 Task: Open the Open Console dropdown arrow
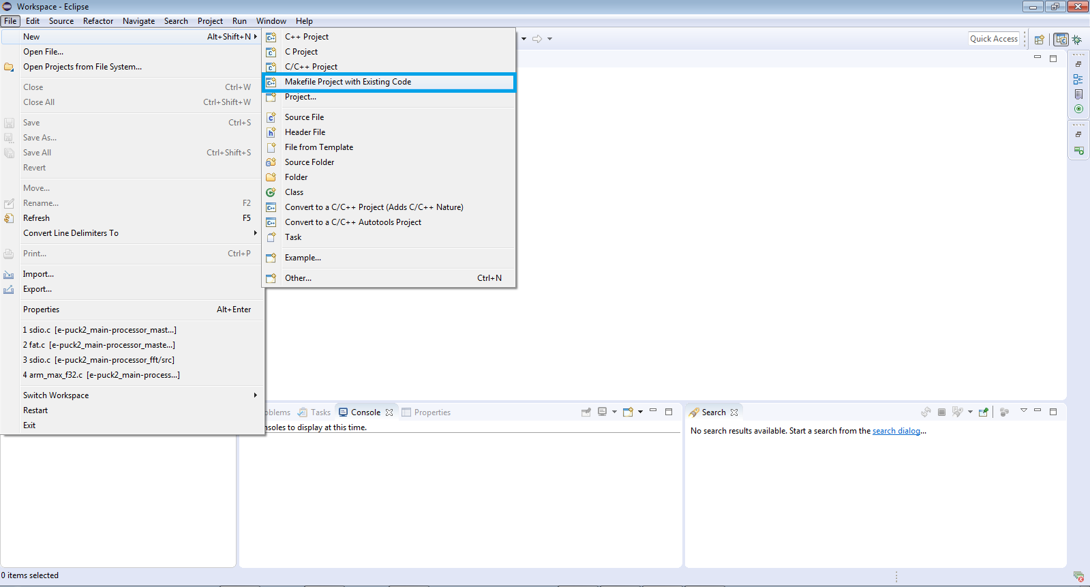click(x=640, y=412)
